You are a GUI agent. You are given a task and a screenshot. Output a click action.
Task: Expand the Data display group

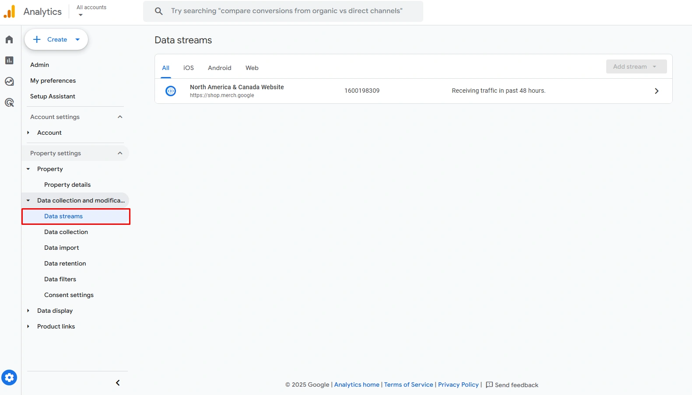click(x=28, y=311)
